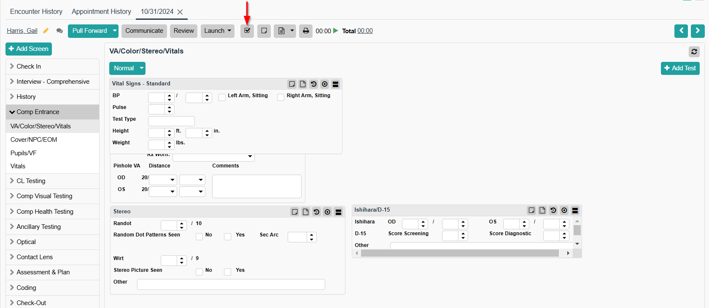Screen dimensions: 709x308
Task: Open the Normal dropdown arrow
Action: coord(142,68)
